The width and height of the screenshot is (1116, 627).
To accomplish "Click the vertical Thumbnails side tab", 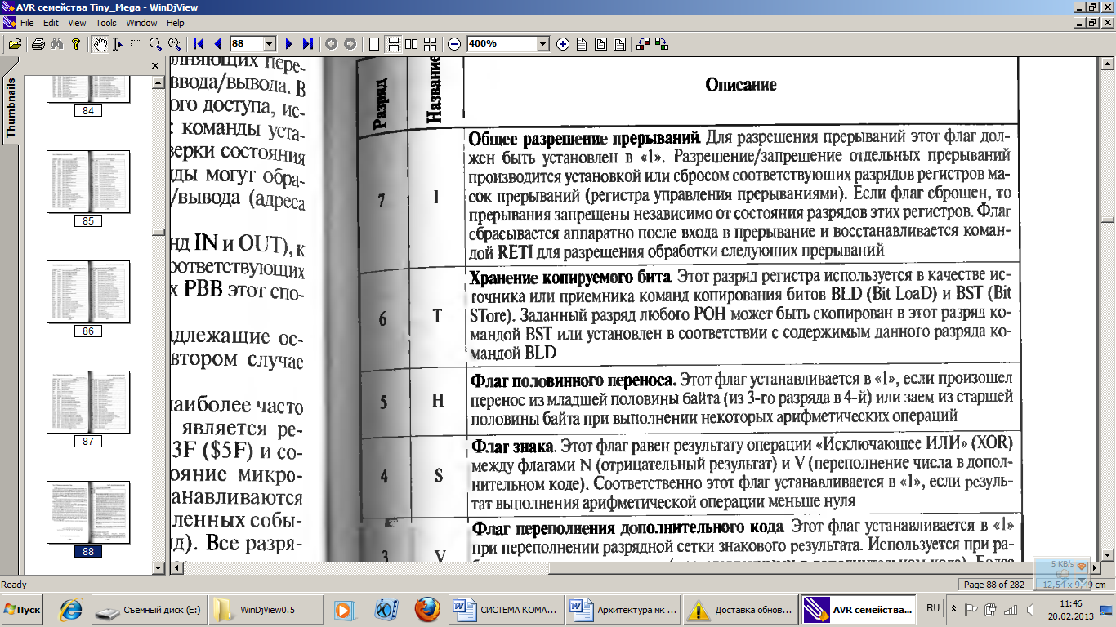I will tap(11, 106).
